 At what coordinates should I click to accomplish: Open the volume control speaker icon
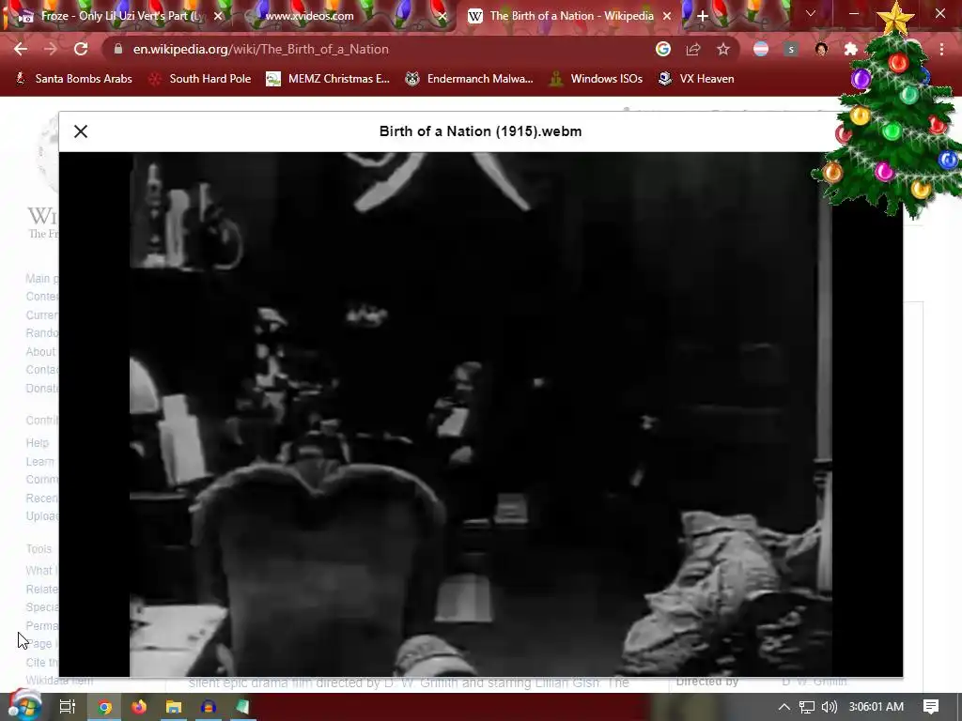pos(829,707)
